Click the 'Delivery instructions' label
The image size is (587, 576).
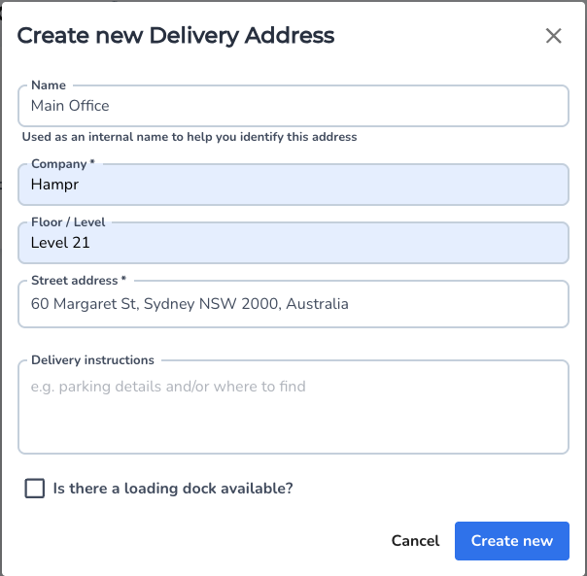click(x=92, y=360)
